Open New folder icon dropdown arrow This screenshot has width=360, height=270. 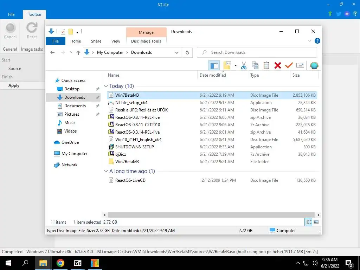(236, 65)
